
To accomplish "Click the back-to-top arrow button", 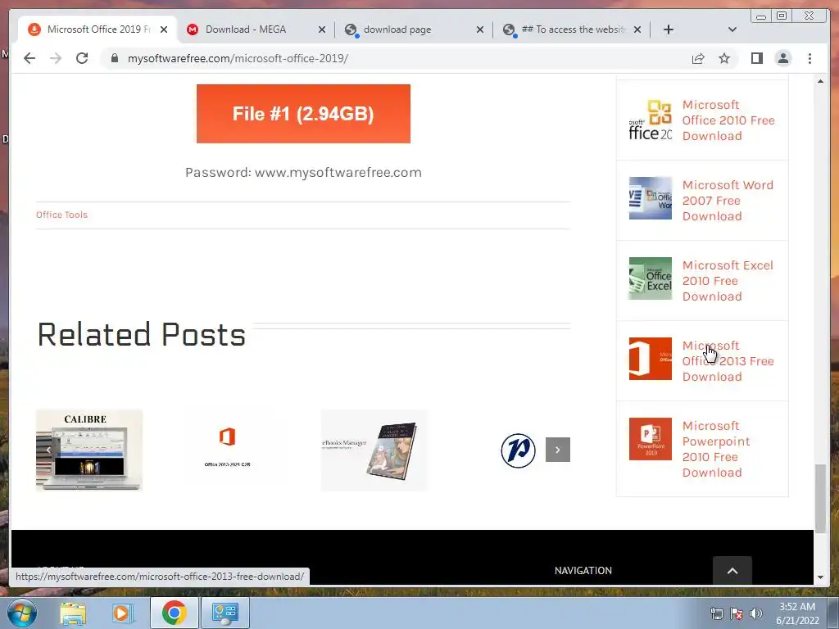I will pyautogui.click(x=732, y=570).
